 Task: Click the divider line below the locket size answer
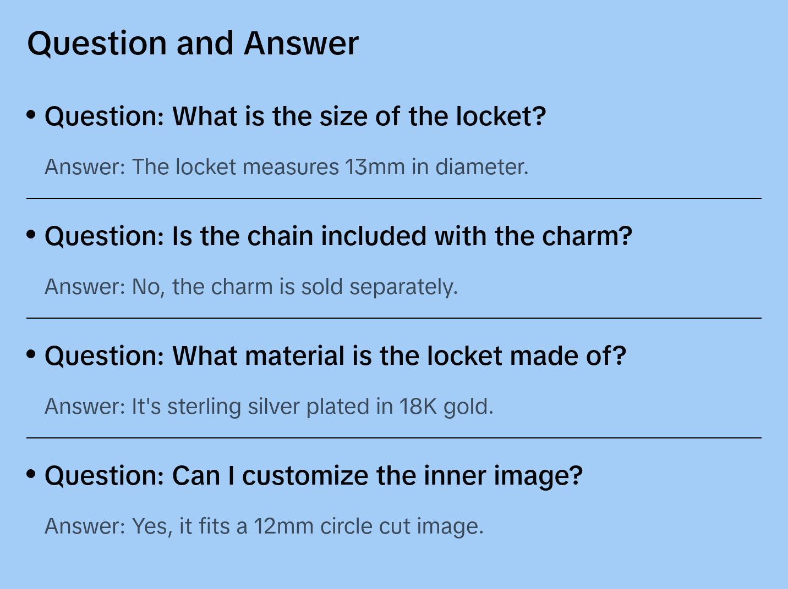(394, 198)
